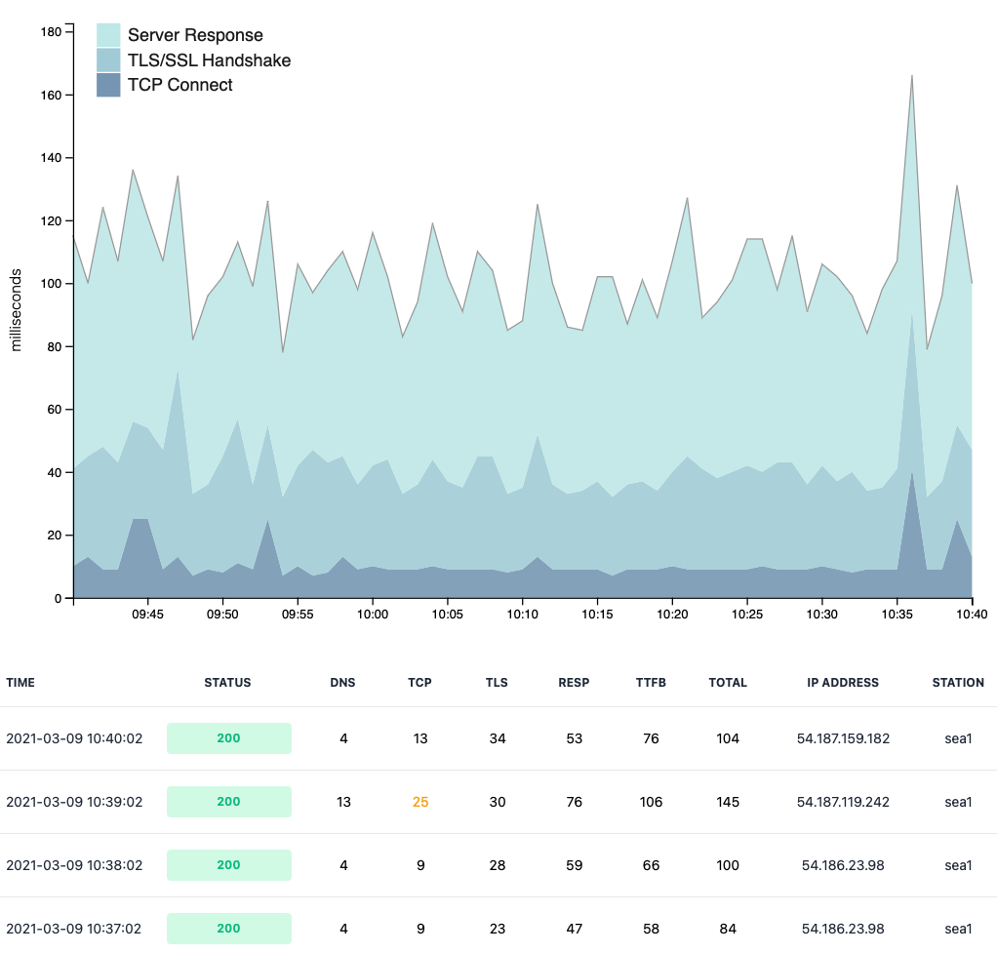Click the TTFB column header
The width and height of the screenshot is (997, 954).
click(x=651, y=683)
